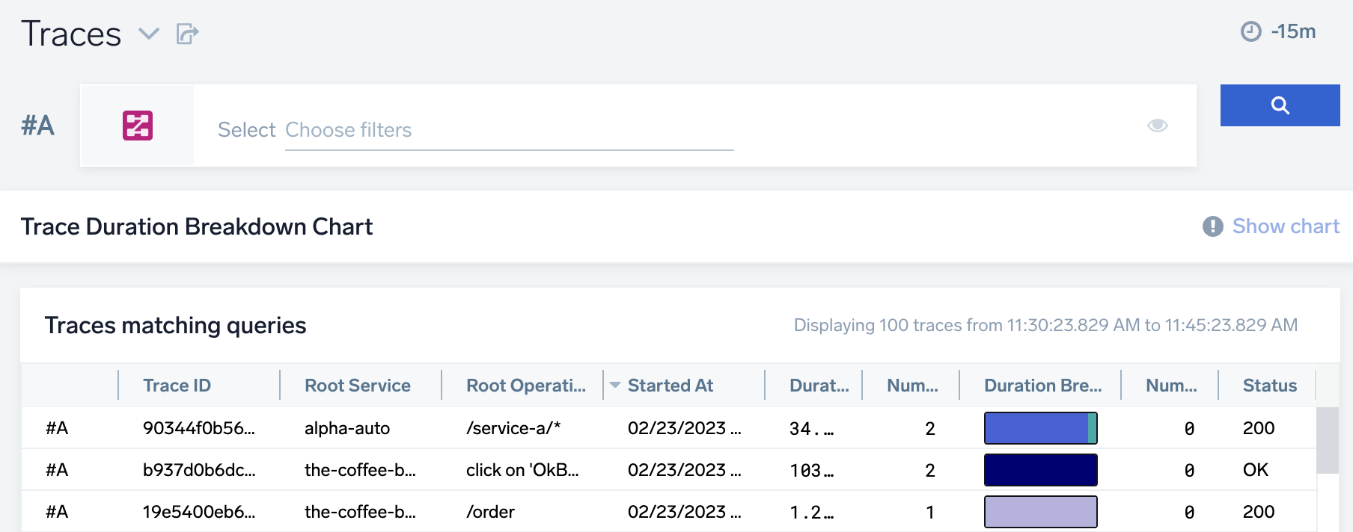Image resolution: width=1353 pixels, height=532 pixels.
Task: Click the table's vertical scrollbar thumb
Action: [x=1327, y=440]
